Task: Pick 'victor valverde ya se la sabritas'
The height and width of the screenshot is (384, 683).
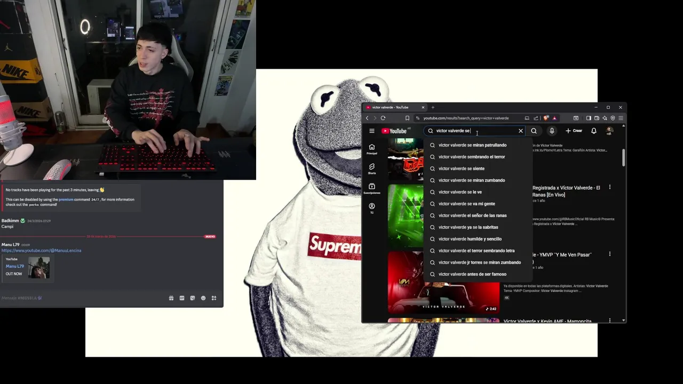Action: coord(478,227)
